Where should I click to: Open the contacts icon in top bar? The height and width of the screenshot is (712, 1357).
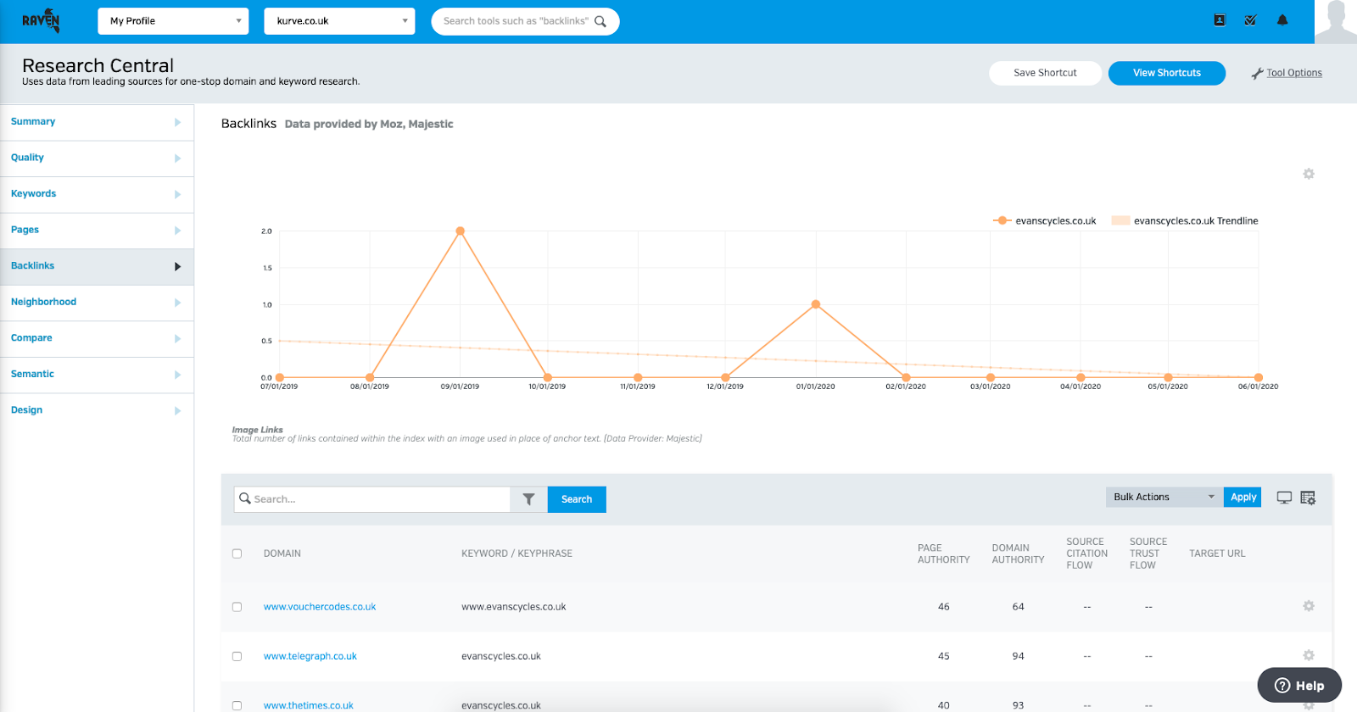pyautogui.click(x=1220, y=20)
